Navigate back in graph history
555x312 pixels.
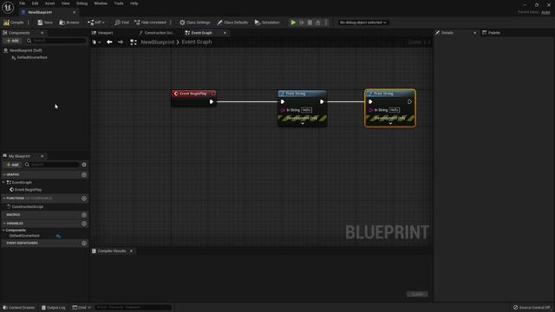click(x=109, y=42)
